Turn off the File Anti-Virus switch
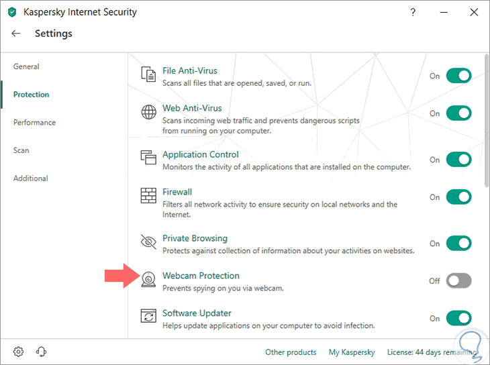490x365 pixels. (459, 76)
